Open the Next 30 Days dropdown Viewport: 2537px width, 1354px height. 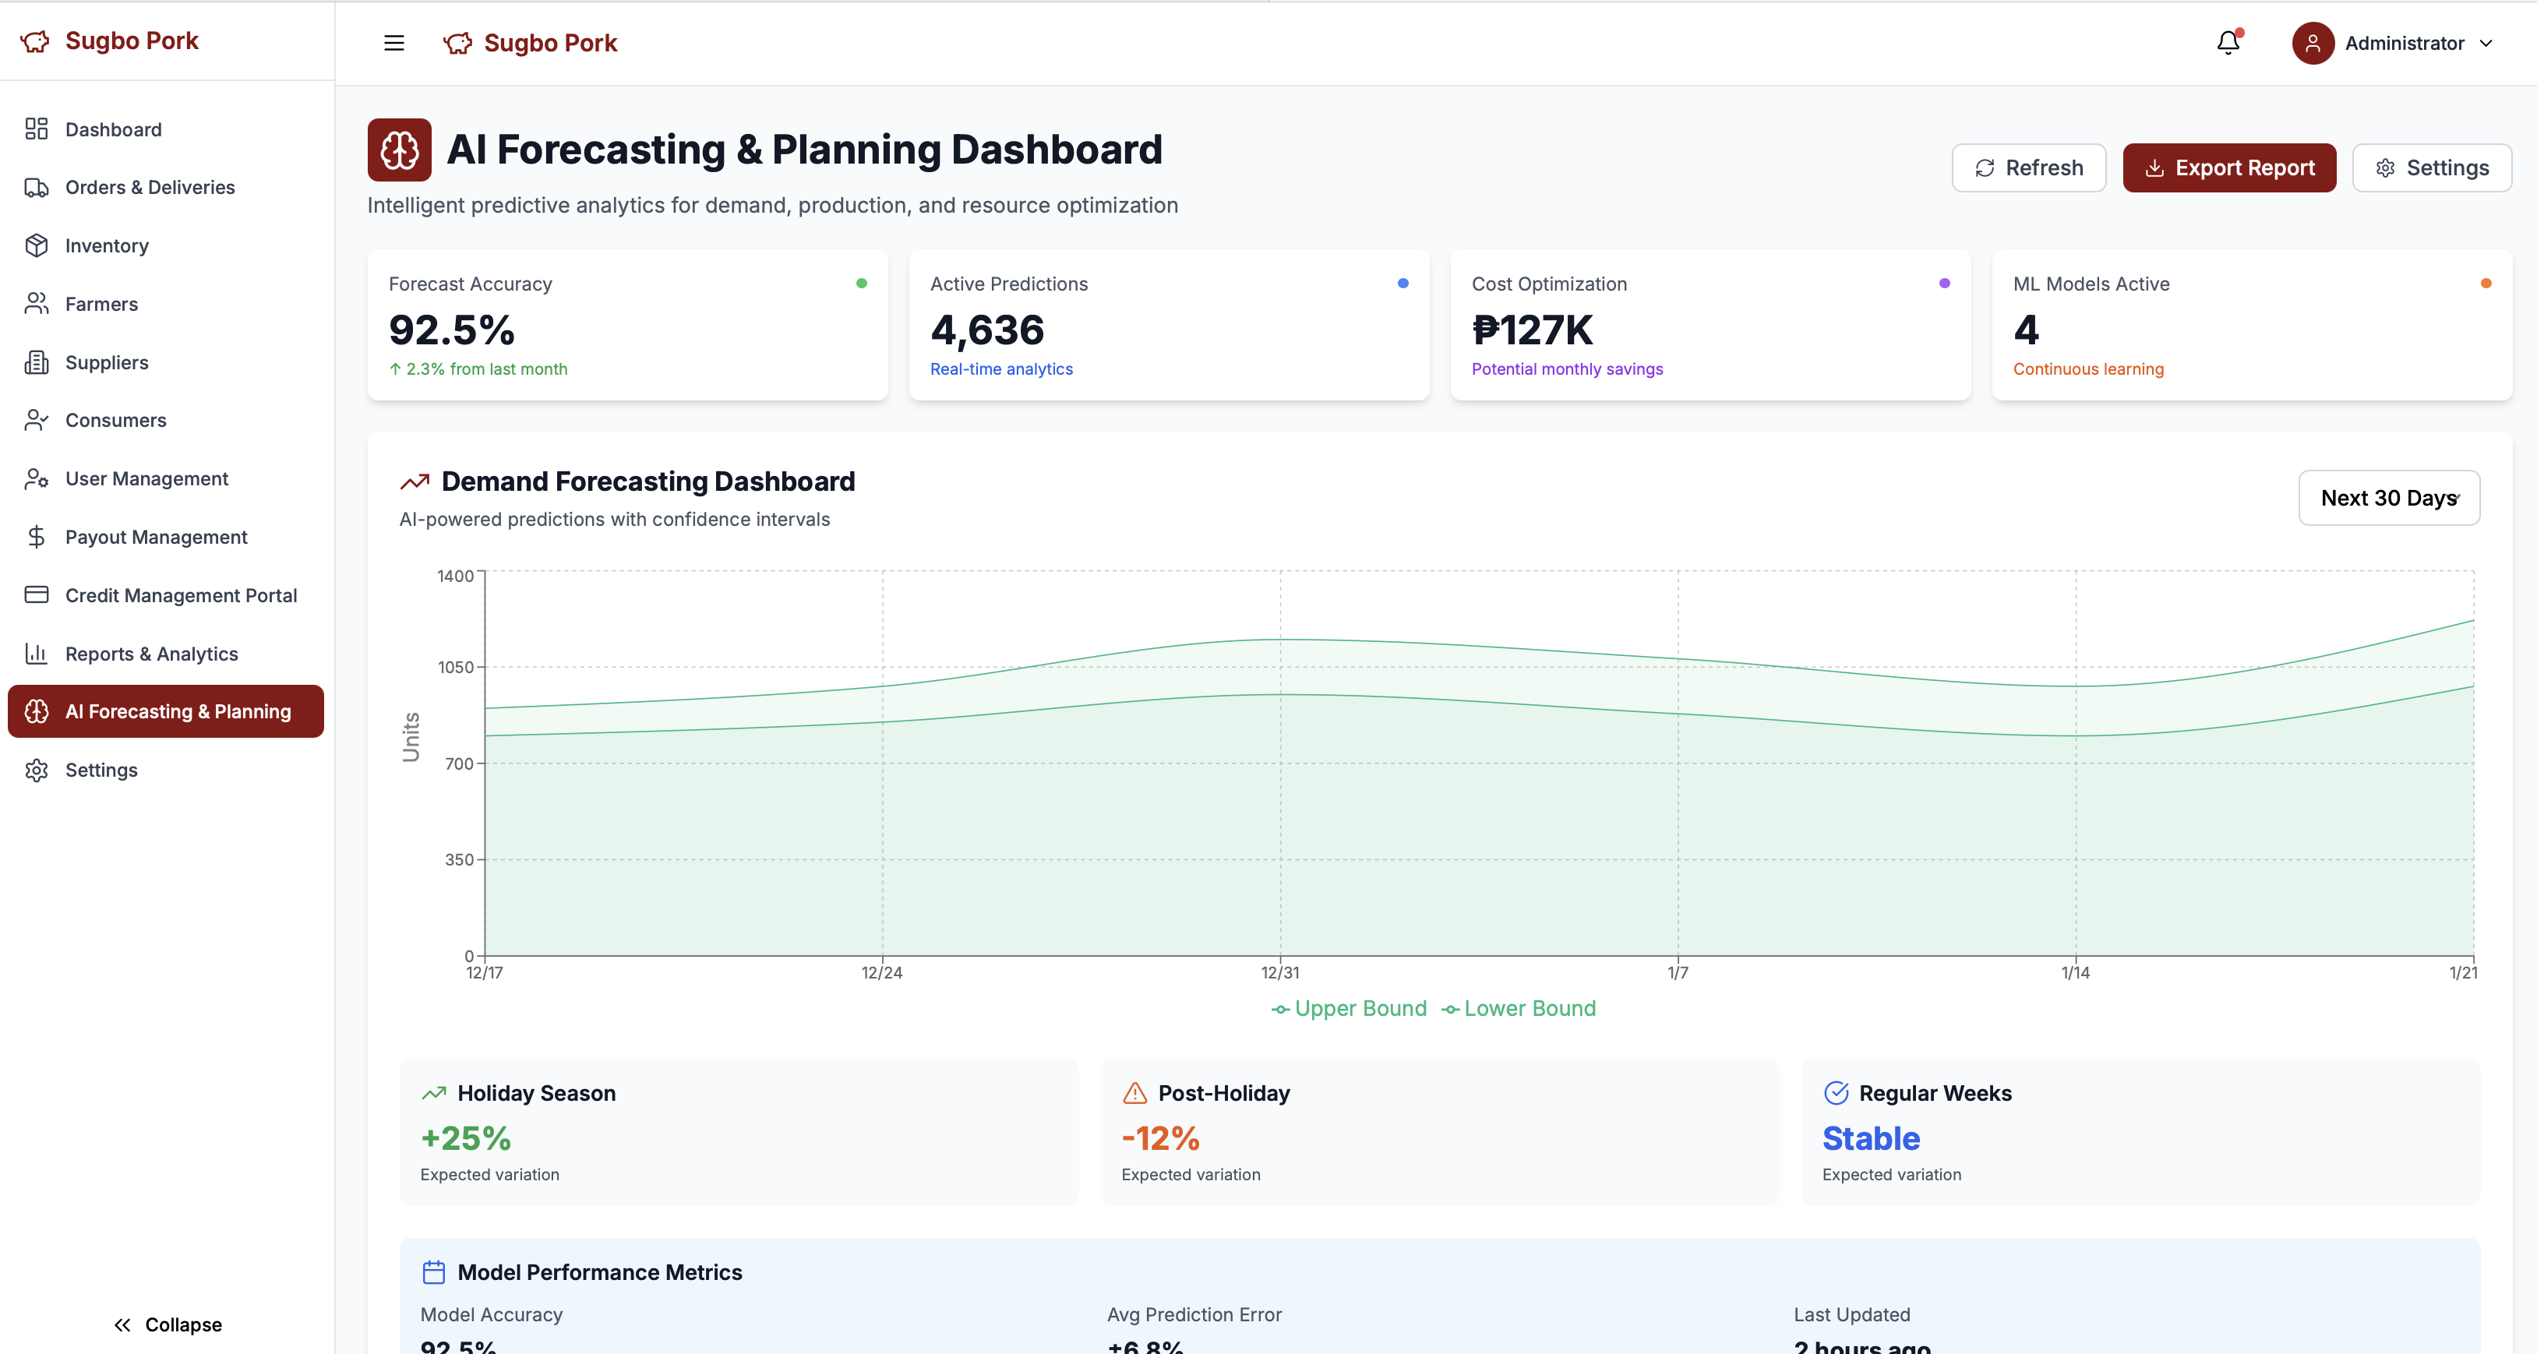point(2388,497)
